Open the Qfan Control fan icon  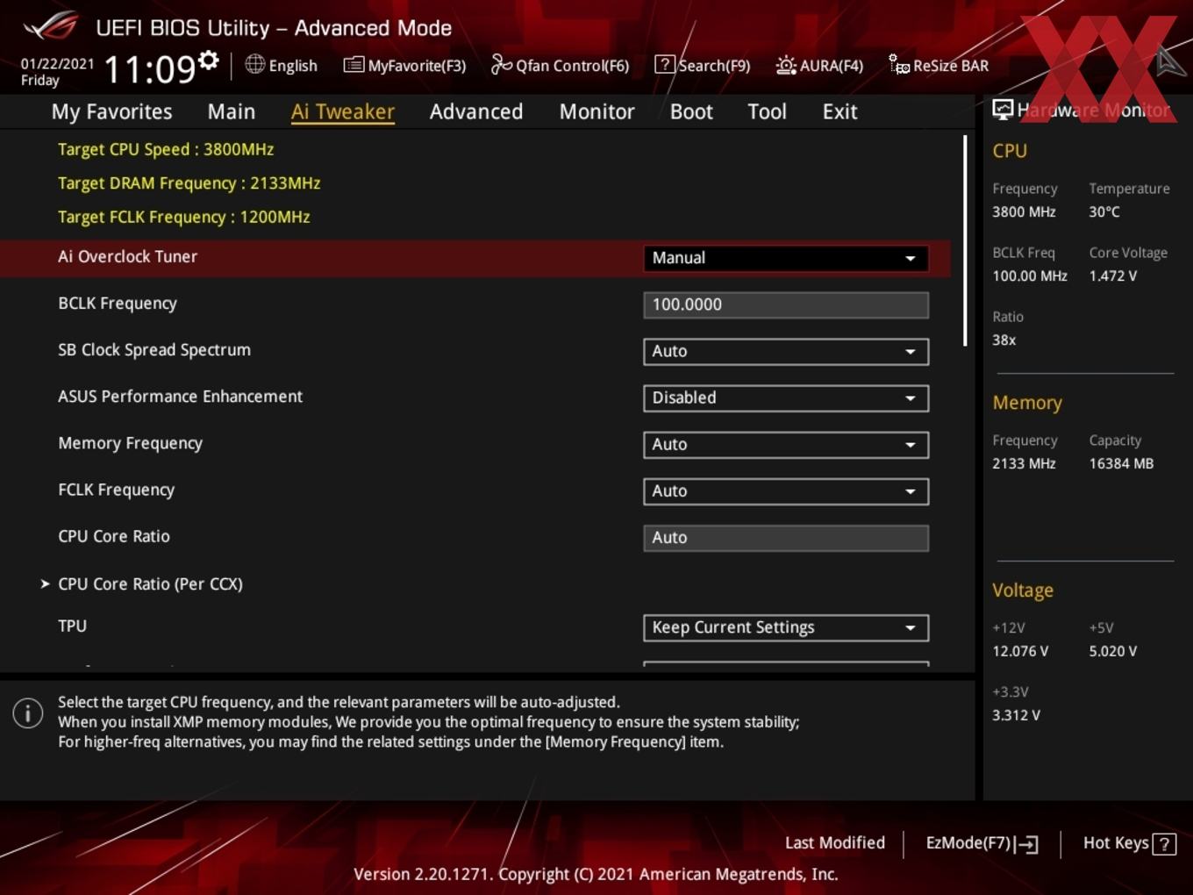tap(501, 64)
